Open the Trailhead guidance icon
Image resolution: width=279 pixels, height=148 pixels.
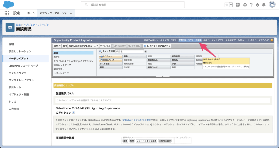point(245,5)
